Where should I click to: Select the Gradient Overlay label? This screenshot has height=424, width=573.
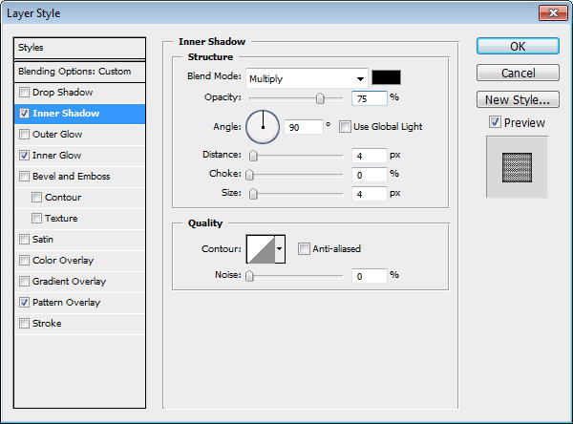click(x=69, y=282)
